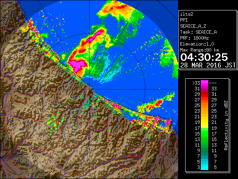
Task: Click the '>33' legend label
Action: 196,83
